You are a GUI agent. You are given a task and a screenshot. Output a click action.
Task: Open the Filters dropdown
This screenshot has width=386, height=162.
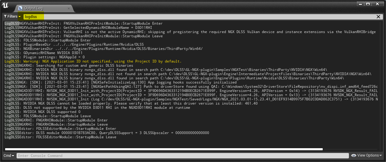point(12,17)
